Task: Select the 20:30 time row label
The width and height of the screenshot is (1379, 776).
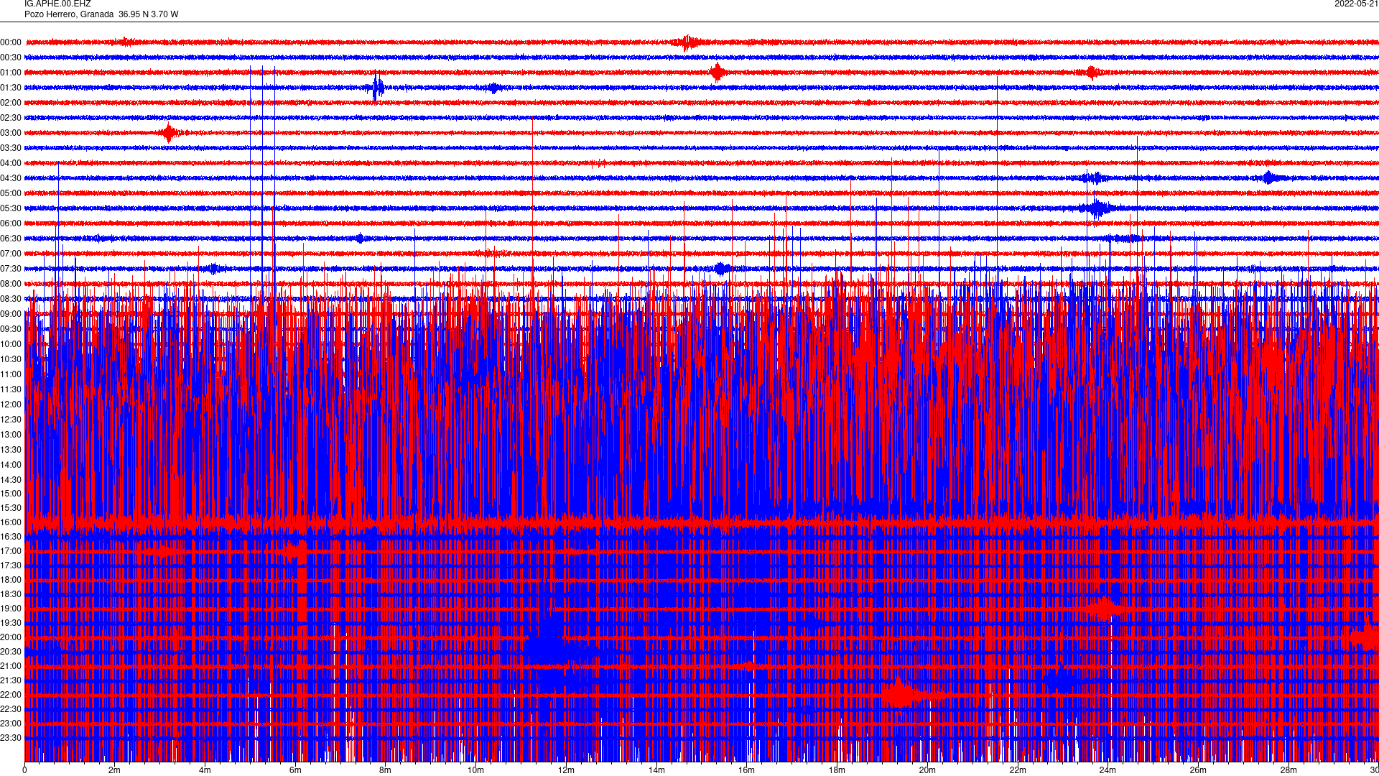Action: point(11,652)
